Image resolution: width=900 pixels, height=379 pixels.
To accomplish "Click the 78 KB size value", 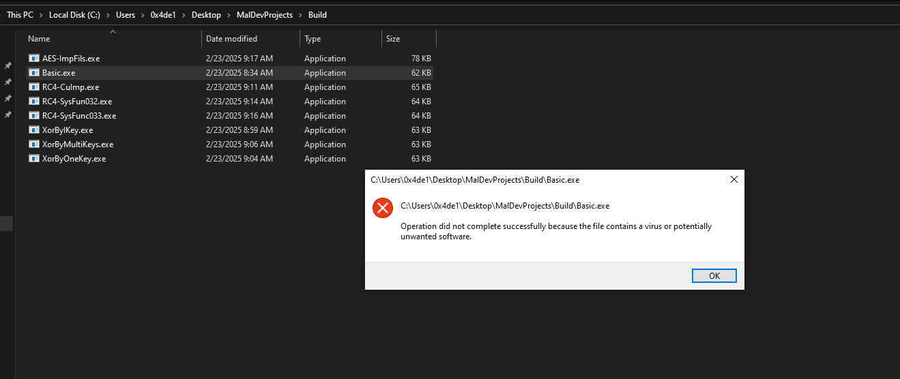I will coord(421,59).
